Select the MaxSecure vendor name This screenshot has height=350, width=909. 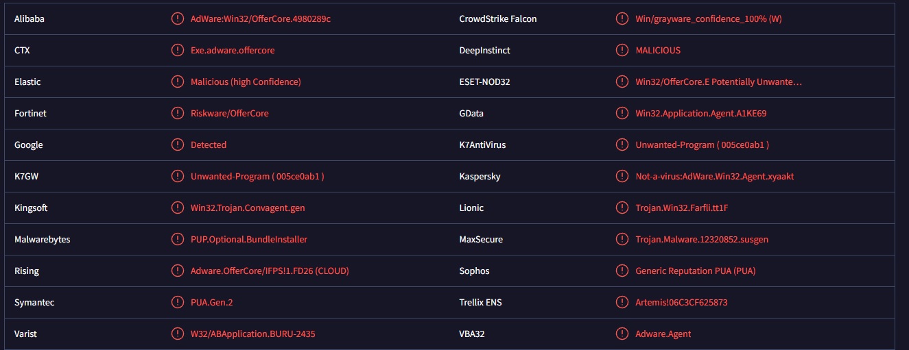481,239
